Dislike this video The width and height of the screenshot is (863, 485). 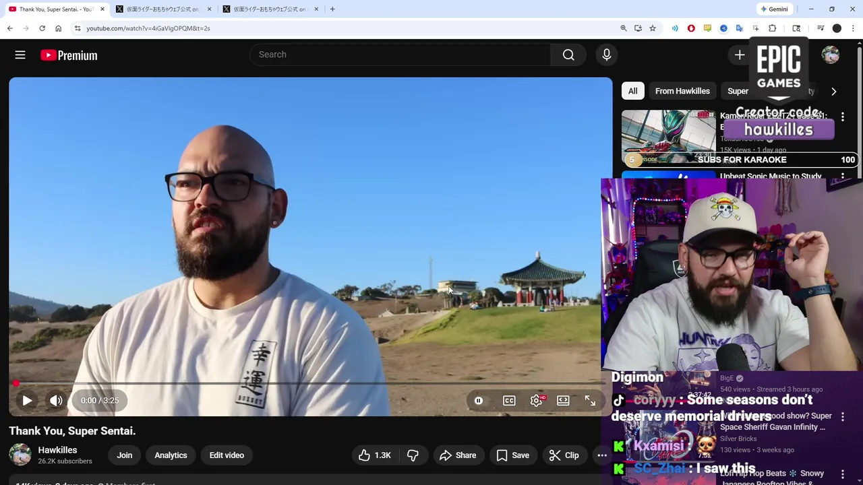(x=413, y=455)
